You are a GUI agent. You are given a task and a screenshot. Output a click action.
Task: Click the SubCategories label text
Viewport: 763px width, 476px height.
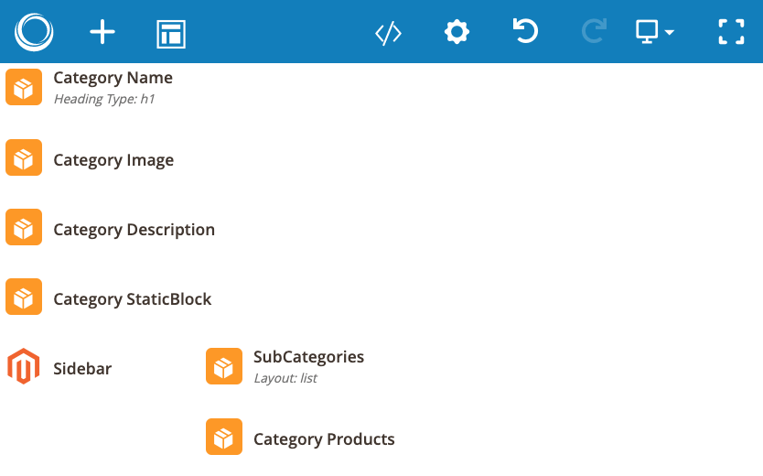coord(308,357)
